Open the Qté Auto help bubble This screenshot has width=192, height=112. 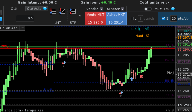pos(45,9)
